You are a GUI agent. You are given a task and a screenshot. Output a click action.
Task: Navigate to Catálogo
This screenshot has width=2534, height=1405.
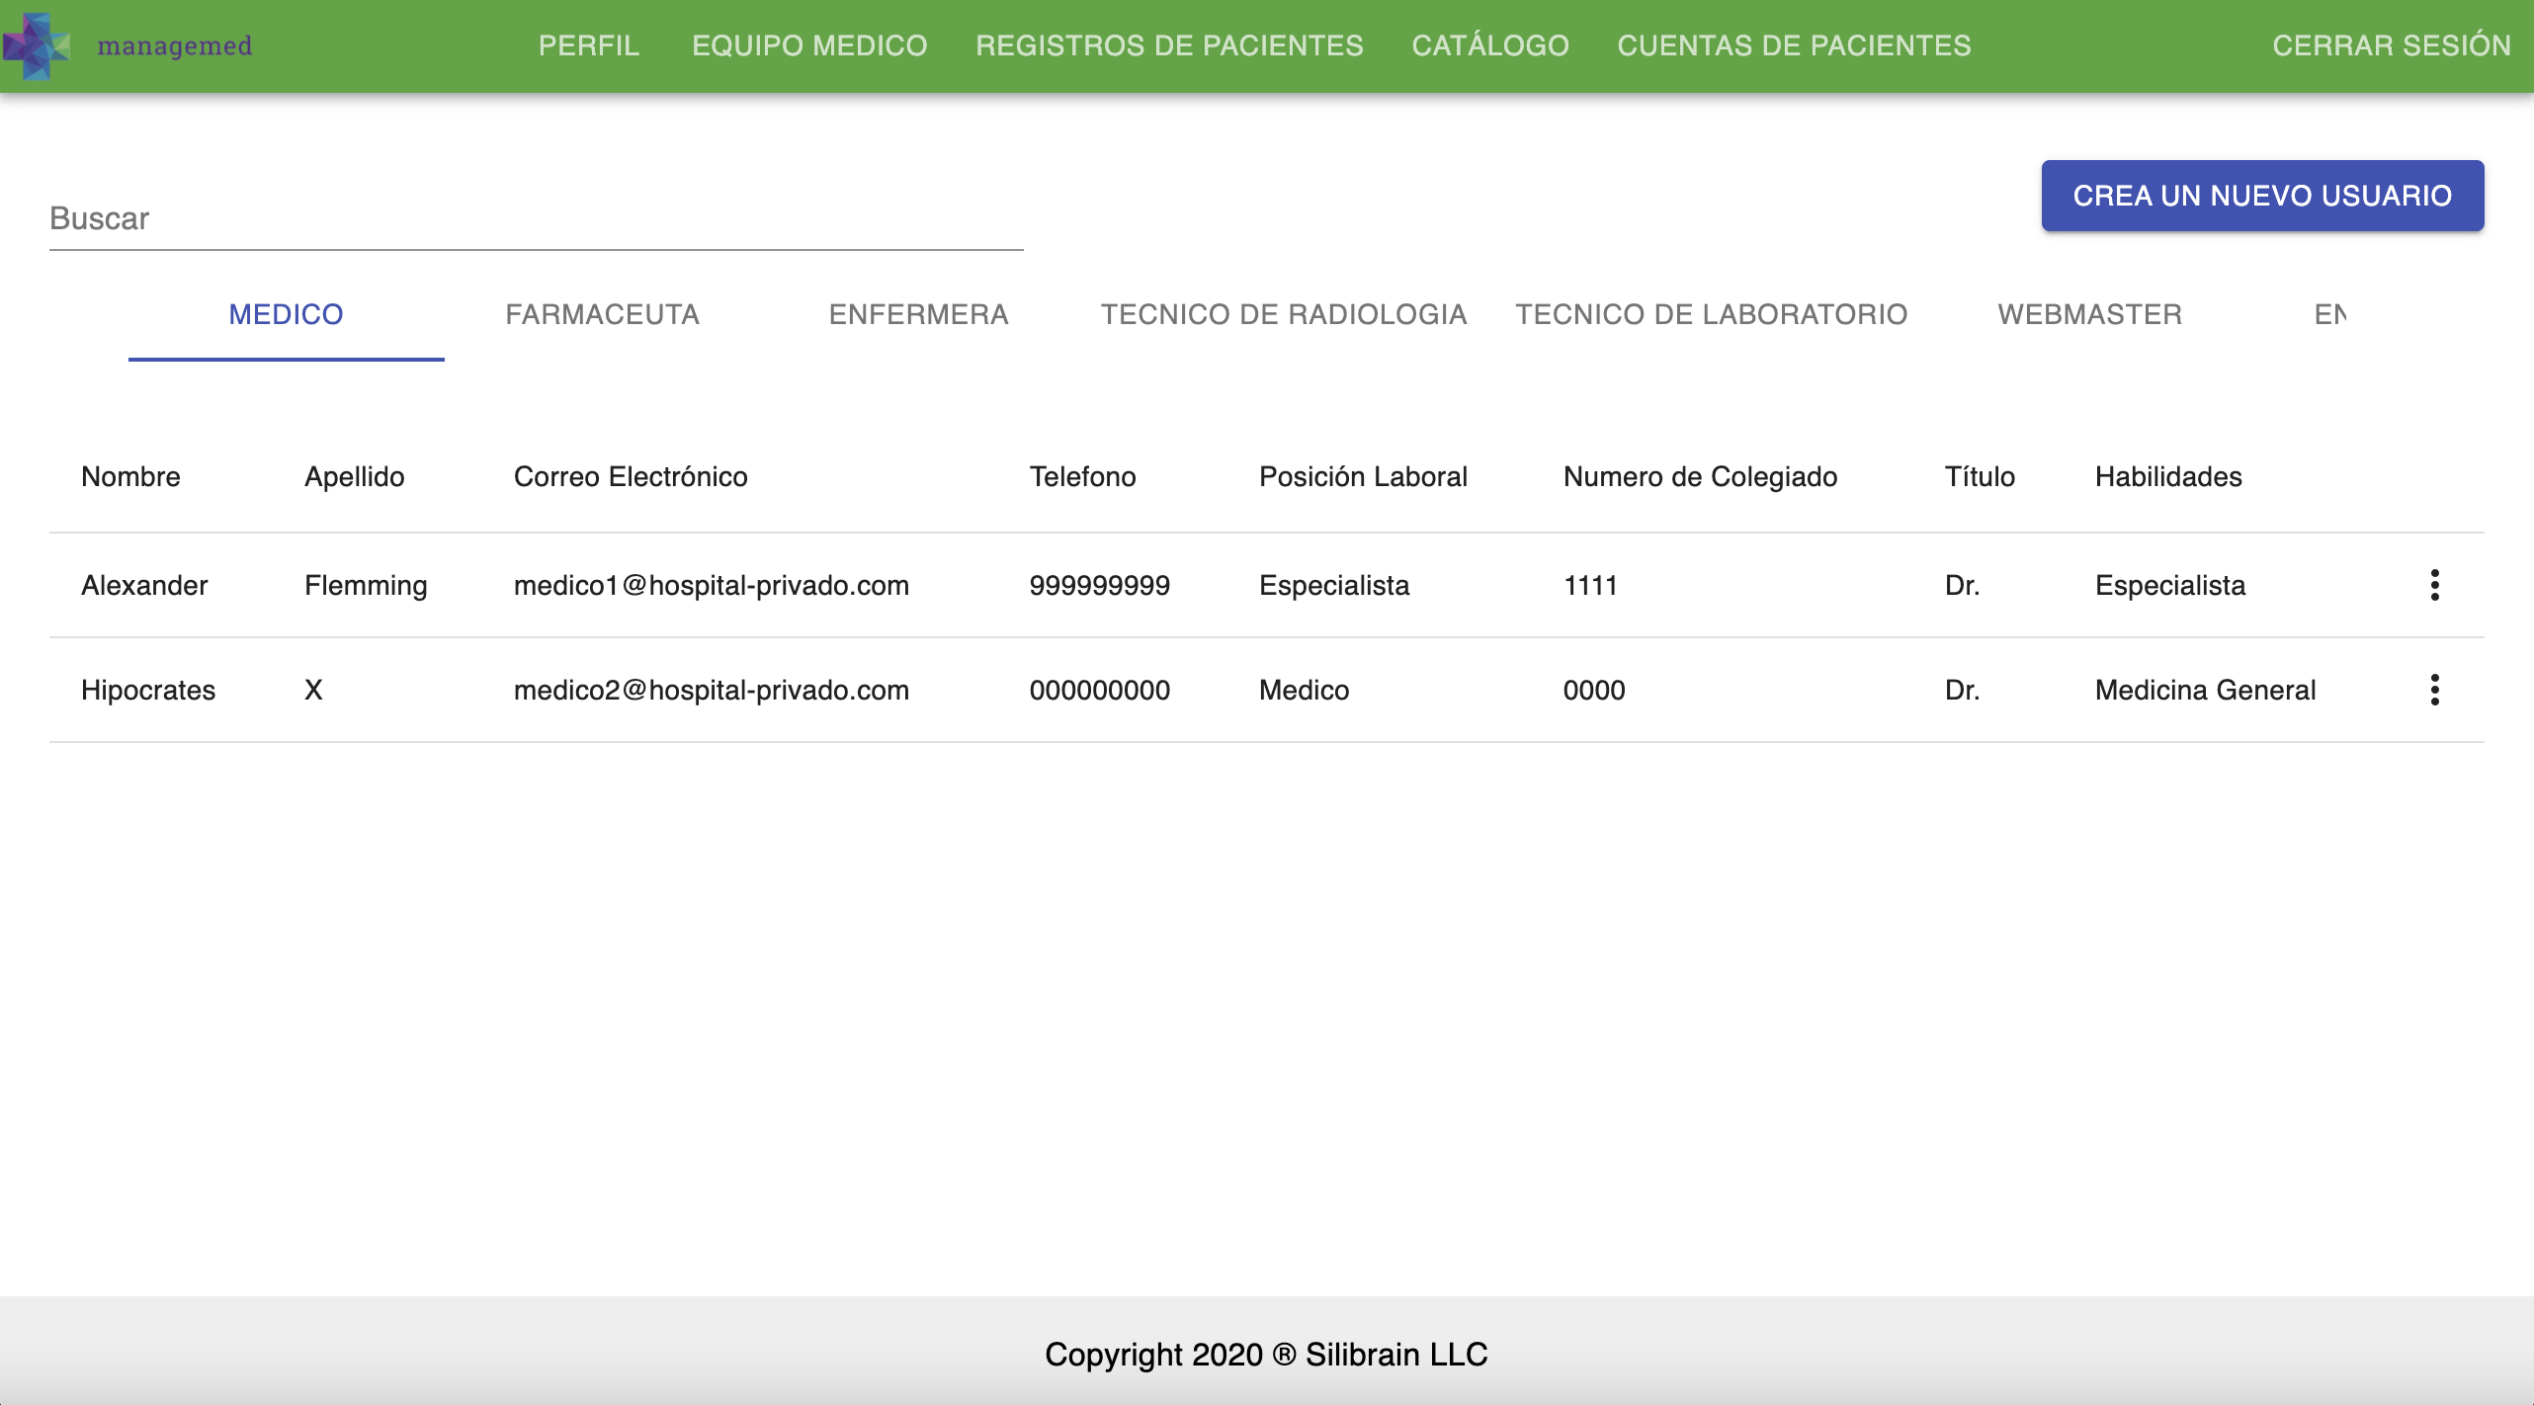tap(1489, 45)
